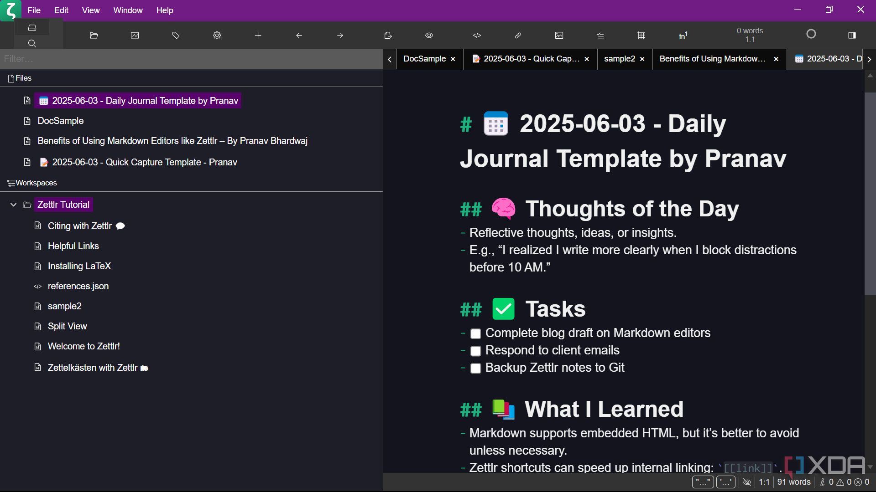Collapse the Zettlr Tutorial workspace chevron
Image resolution: width=876 pixels, height=492 pixels.
click(14, 205)
